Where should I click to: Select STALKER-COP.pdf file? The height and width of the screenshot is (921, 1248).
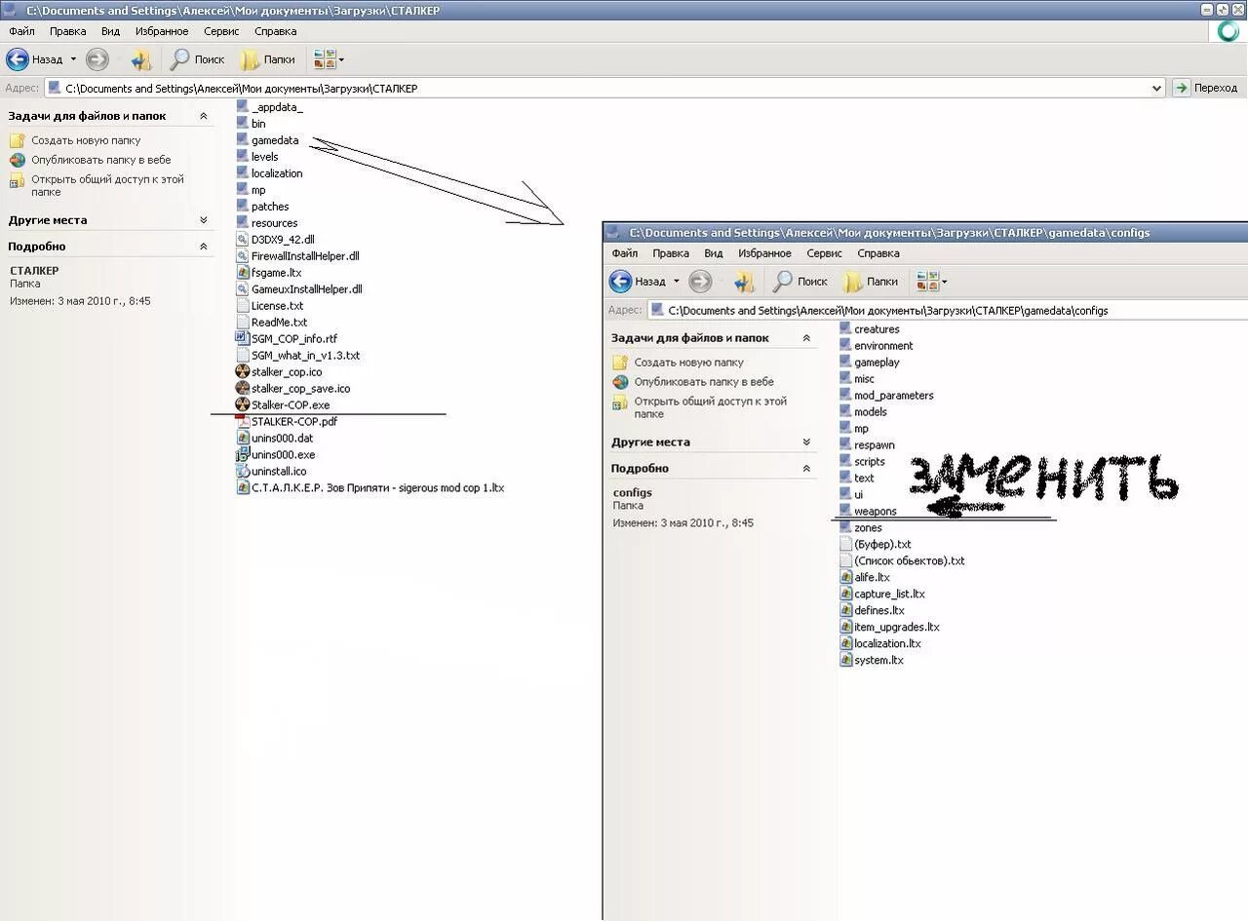pyautogui.click(x=287, y=422)
